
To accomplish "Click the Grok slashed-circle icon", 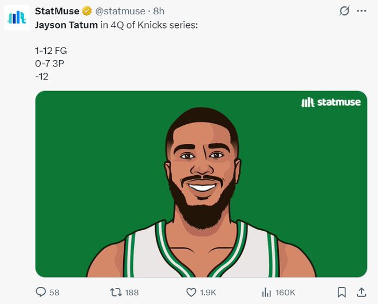I will 344,11.
